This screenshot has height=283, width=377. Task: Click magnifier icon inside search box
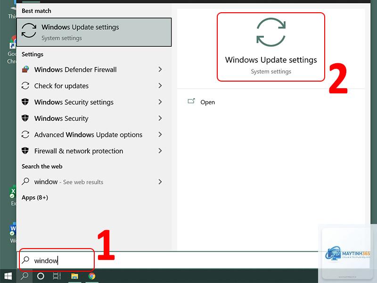click(x=25, y=260)
